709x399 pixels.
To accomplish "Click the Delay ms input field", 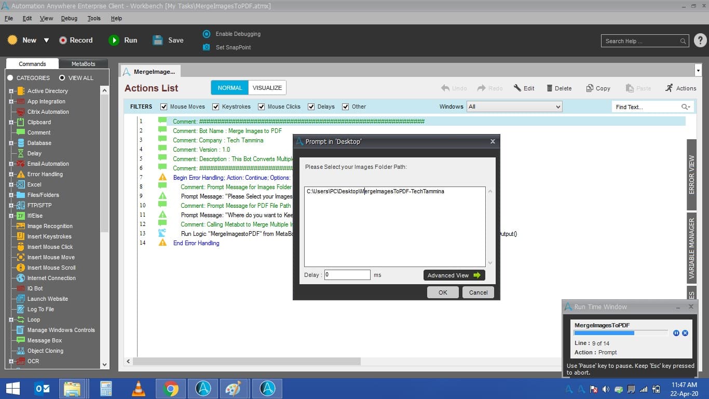I will pos(347,275).
